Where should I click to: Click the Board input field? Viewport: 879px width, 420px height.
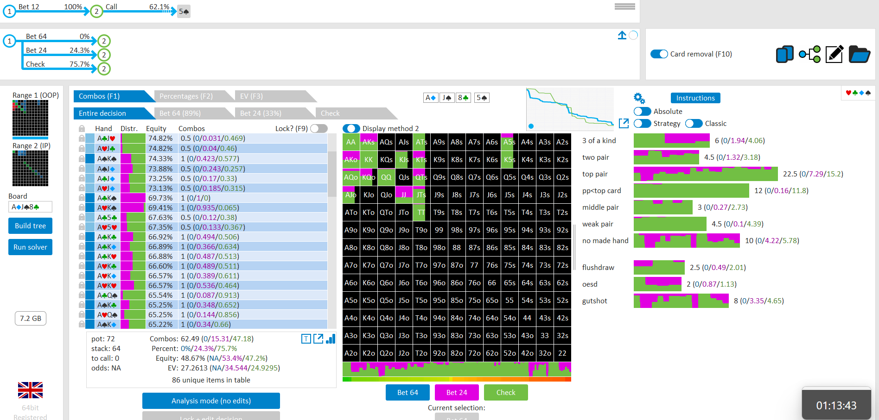[30, 207]
